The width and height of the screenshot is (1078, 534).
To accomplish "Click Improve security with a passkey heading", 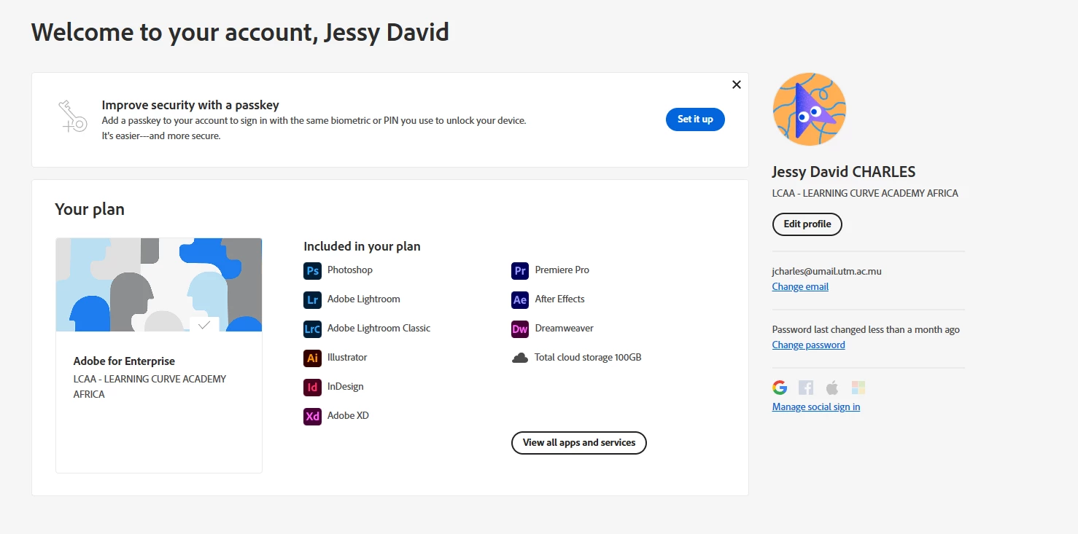I will pos(190,105).
